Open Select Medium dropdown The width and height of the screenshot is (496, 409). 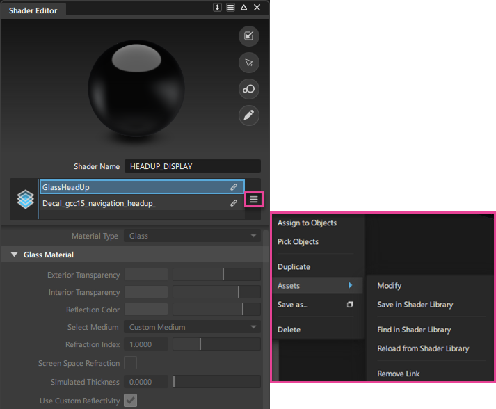pyautogui.click(x=192, y=327)
